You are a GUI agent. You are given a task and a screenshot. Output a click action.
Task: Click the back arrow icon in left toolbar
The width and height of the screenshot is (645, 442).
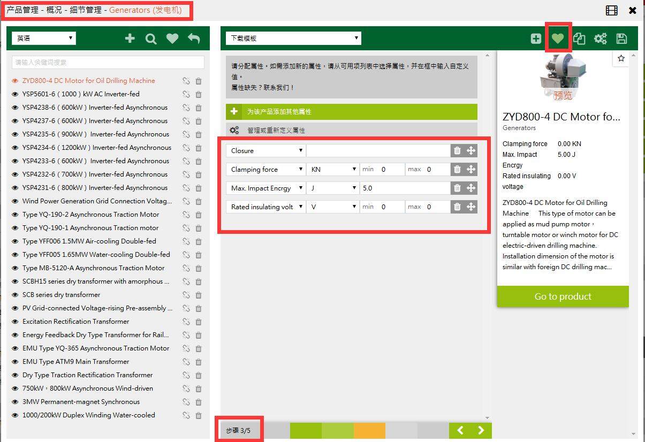coord(194,39)
